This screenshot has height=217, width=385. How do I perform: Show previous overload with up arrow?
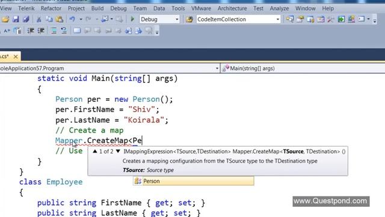tap(95, 151)
